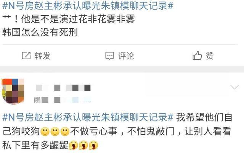
Task: Tap the comment speech bubble icon
Action: (x=110, y=56)
